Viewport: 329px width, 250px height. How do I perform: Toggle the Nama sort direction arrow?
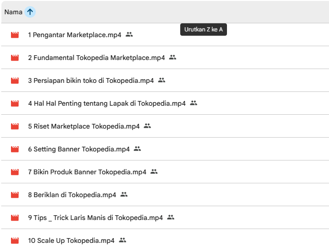(30, 12)
